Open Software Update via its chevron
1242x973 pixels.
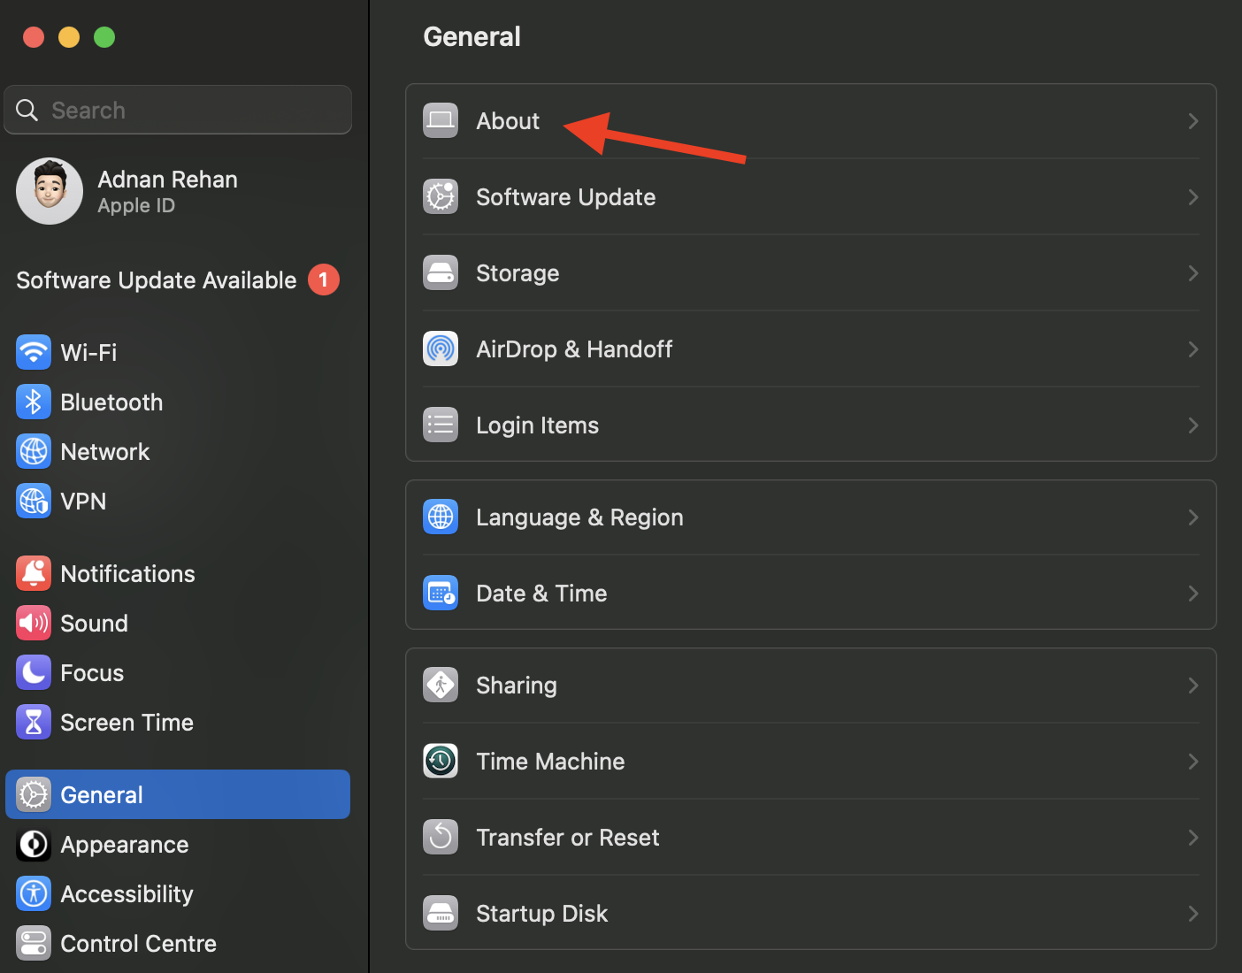pos(1193,197)
